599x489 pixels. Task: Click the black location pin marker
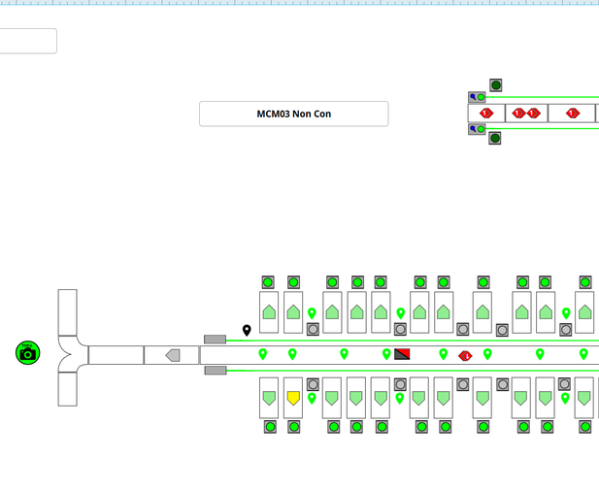click(x=247, y=331)
